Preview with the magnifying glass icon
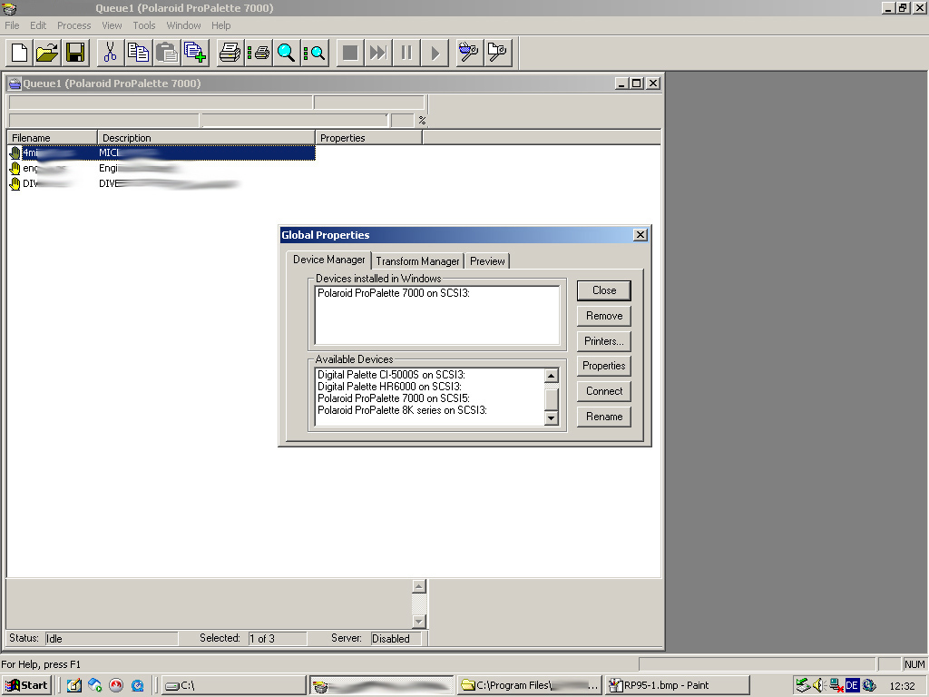This screenshot has height=697, width=929. coord(286,53)
